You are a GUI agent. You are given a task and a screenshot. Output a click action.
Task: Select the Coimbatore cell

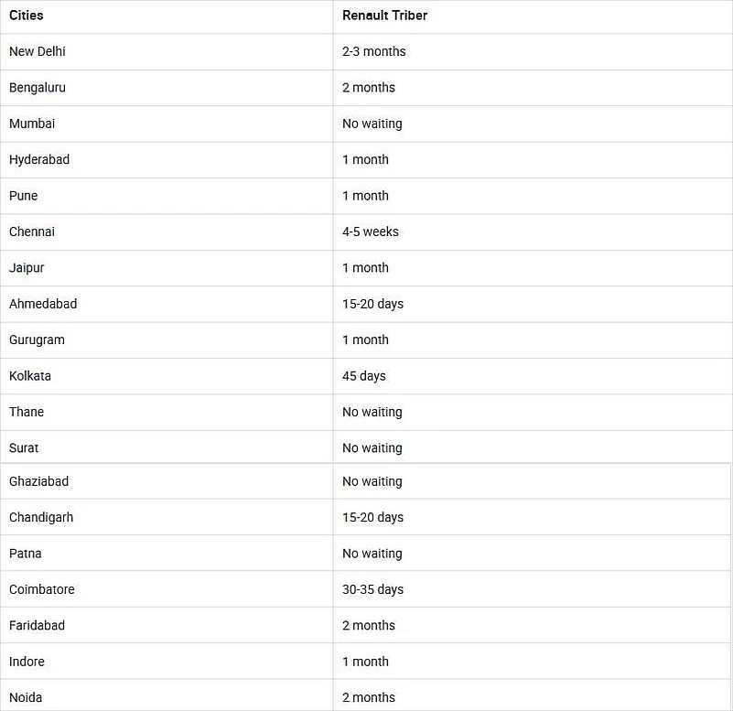[42, 589]
